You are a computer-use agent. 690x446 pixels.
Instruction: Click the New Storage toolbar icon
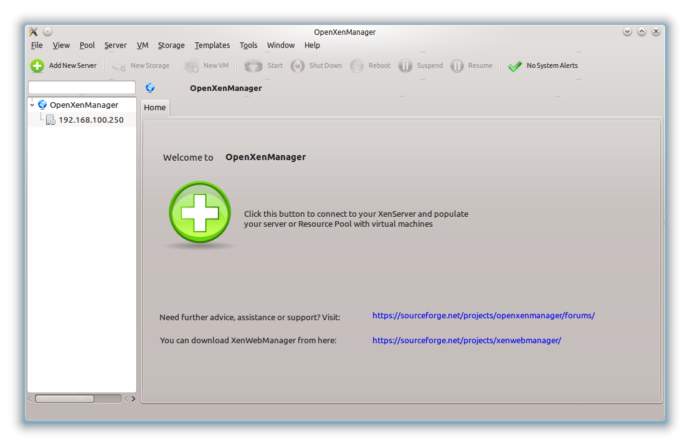pos(119,66)
